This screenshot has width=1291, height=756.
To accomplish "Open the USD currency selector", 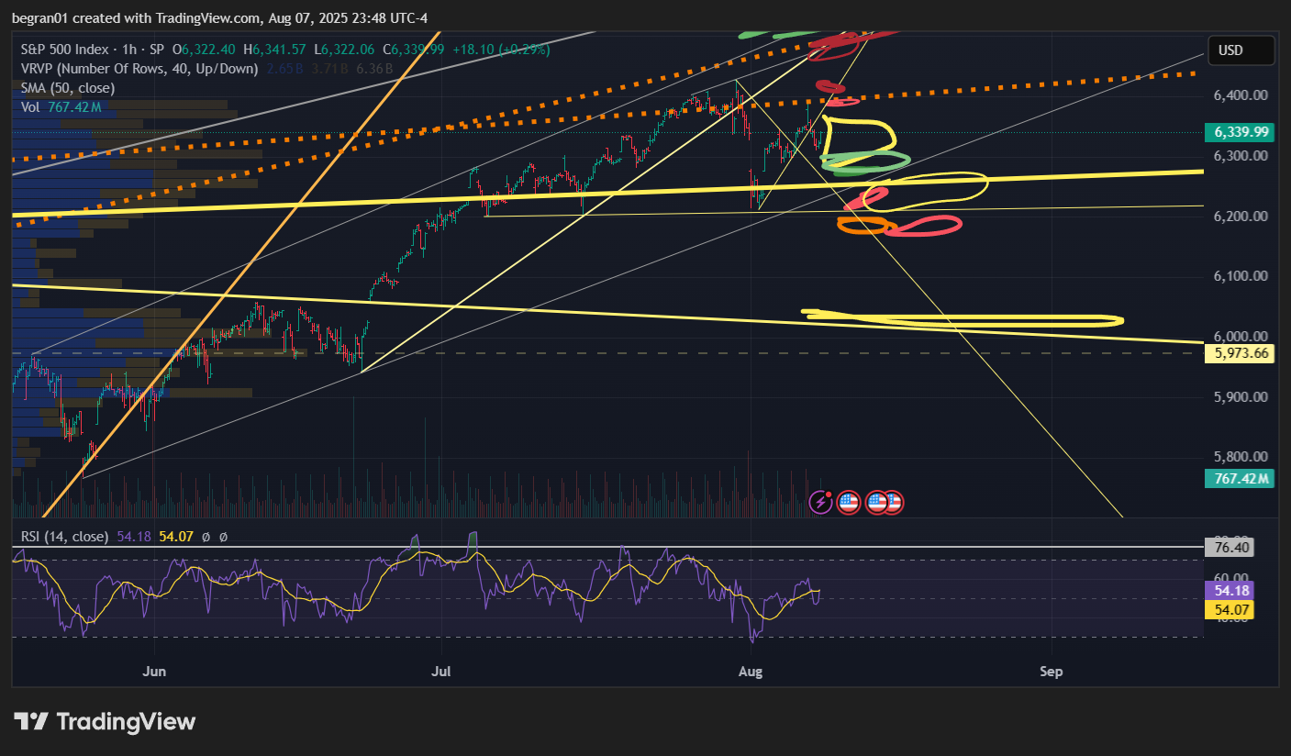I will [1241, 50].
